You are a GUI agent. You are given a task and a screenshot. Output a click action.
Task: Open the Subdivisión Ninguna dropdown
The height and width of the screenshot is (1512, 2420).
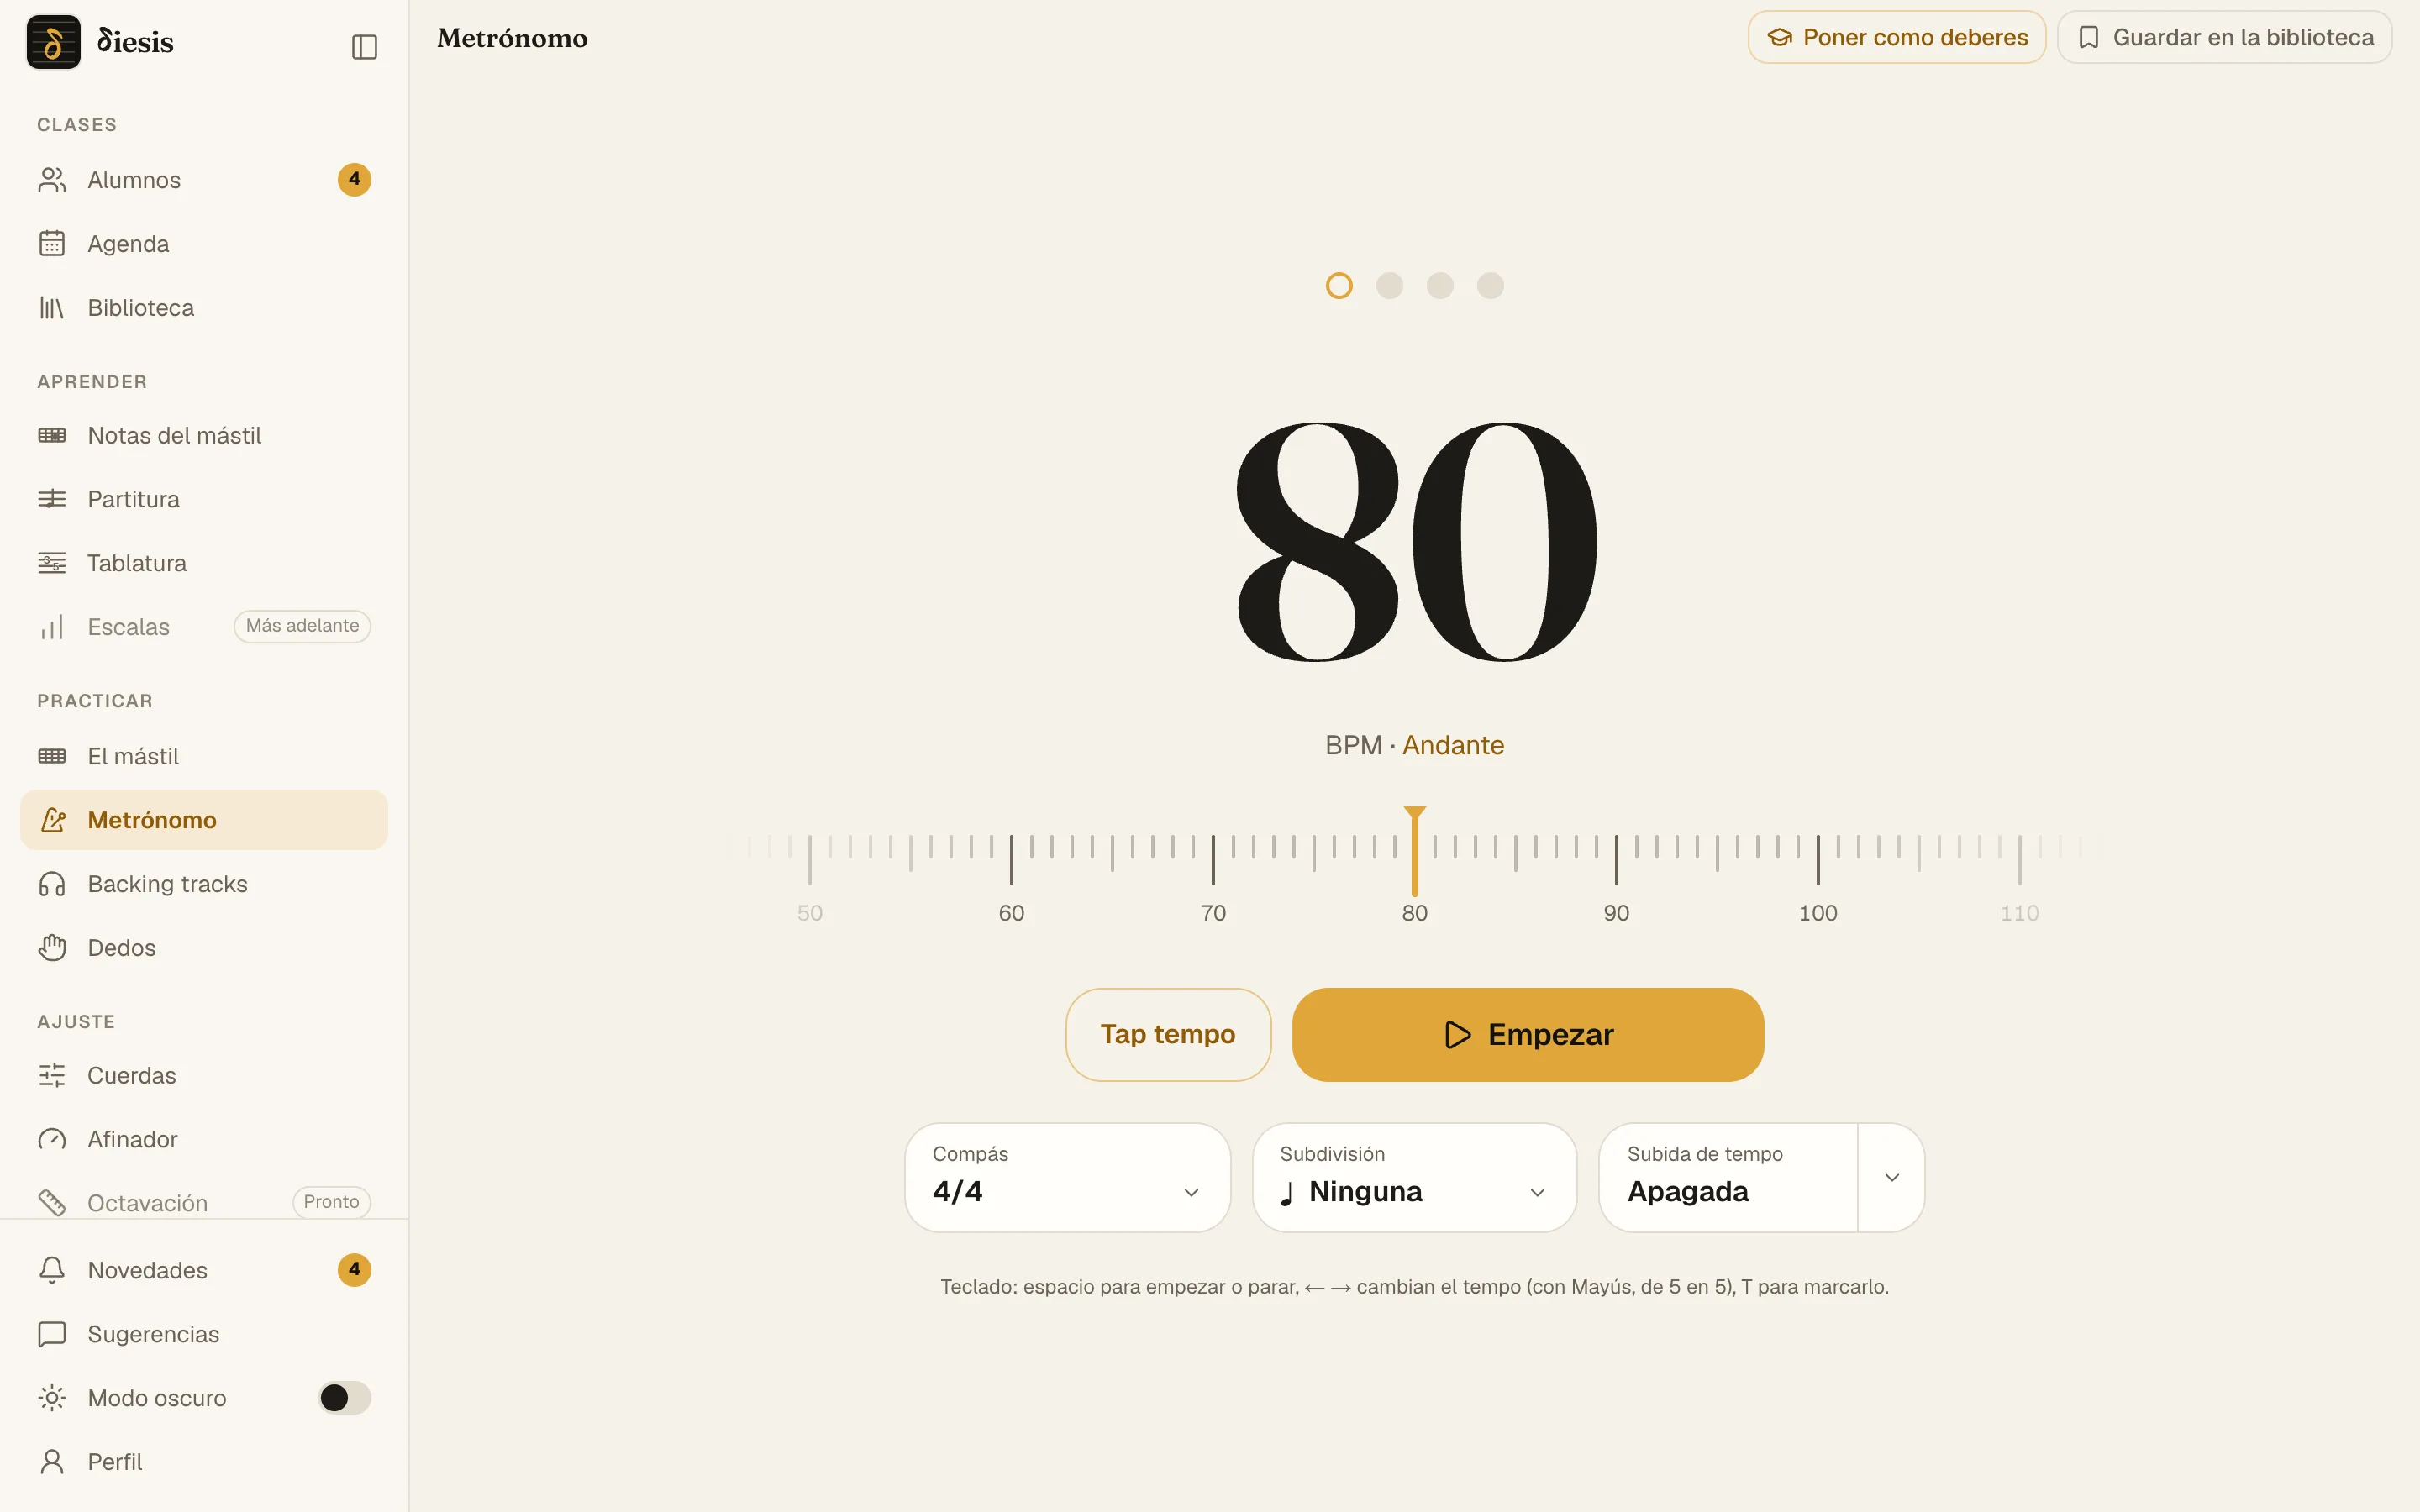click(1414, 1177)
